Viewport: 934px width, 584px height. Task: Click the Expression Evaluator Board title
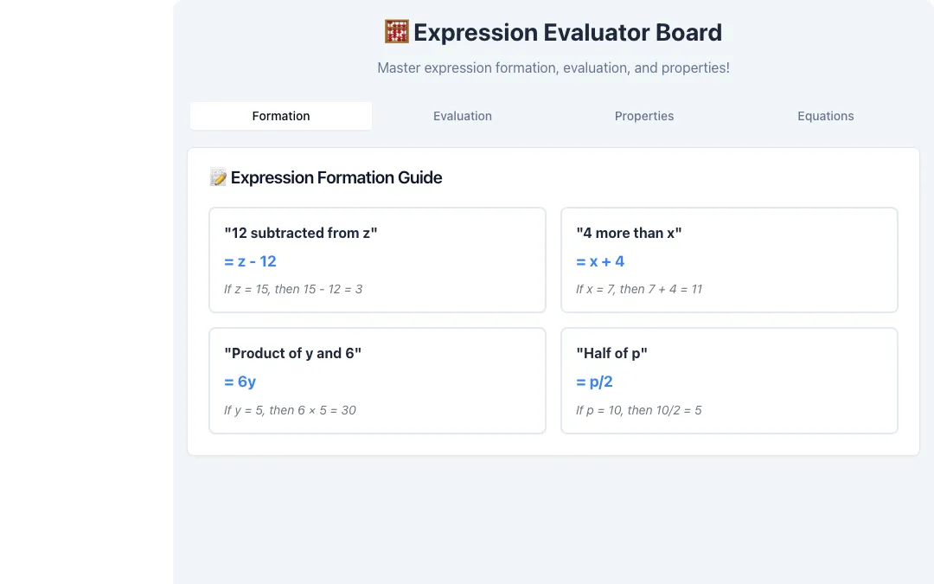pyautogui.click(x=567, y=33)
